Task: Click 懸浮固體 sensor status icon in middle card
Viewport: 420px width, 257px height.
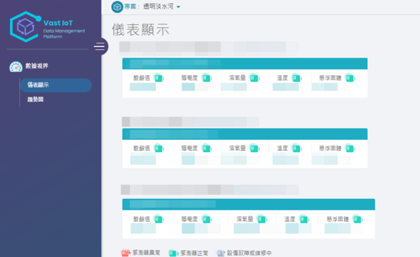Action: 350,148
